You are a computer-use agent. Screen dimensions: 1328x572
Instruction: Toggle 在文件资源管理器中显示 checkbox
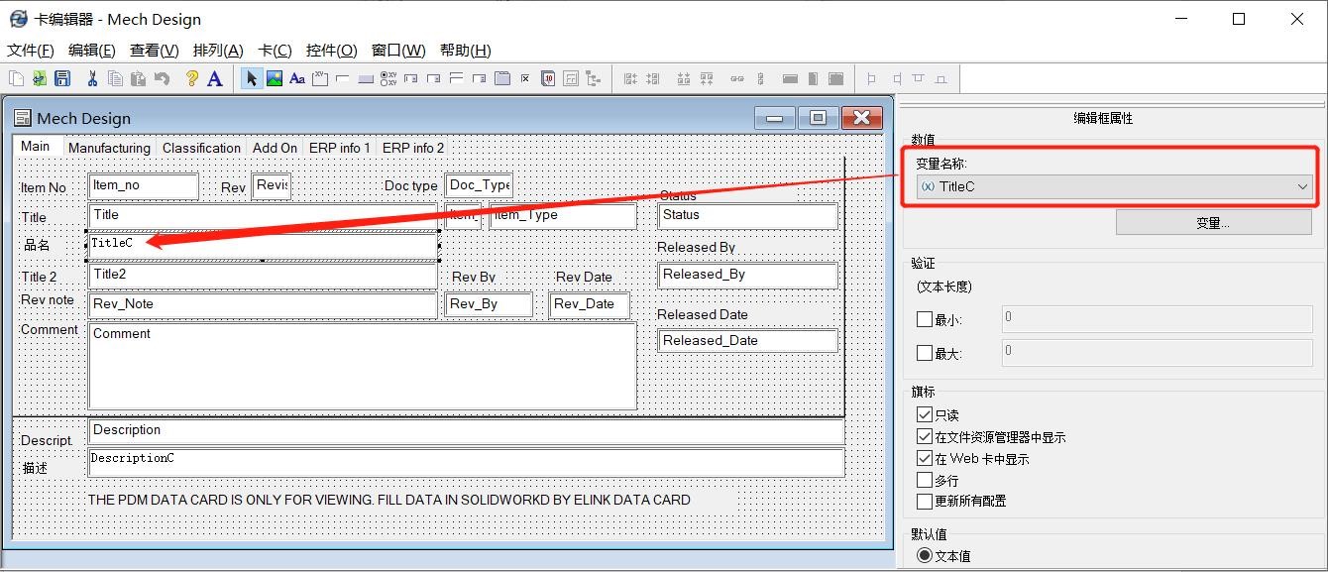(x=925, y=436)
